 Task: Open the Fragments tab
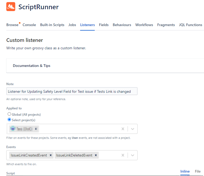(x=166, y=25)
